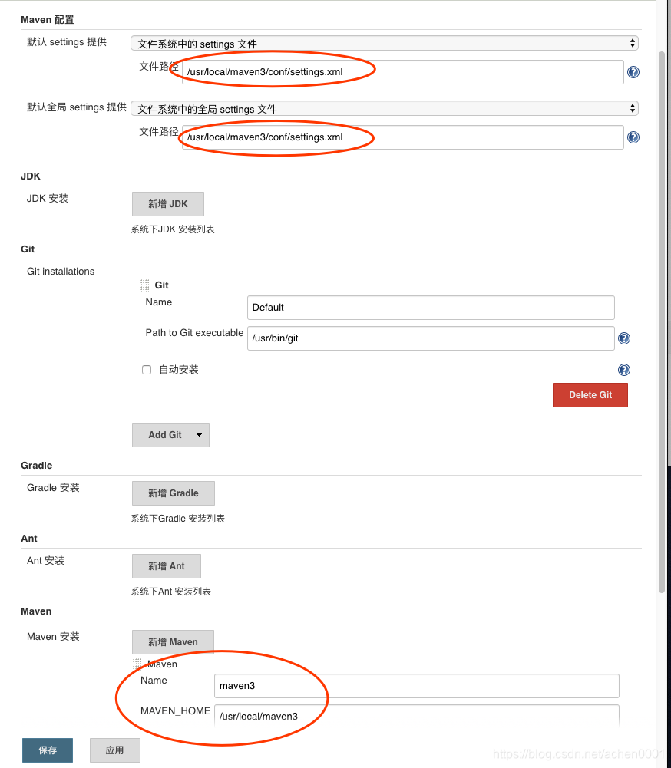Grab the Git installation drag handle
The height and width of the screenshot is (768, 671).
[x=144, y=285]
